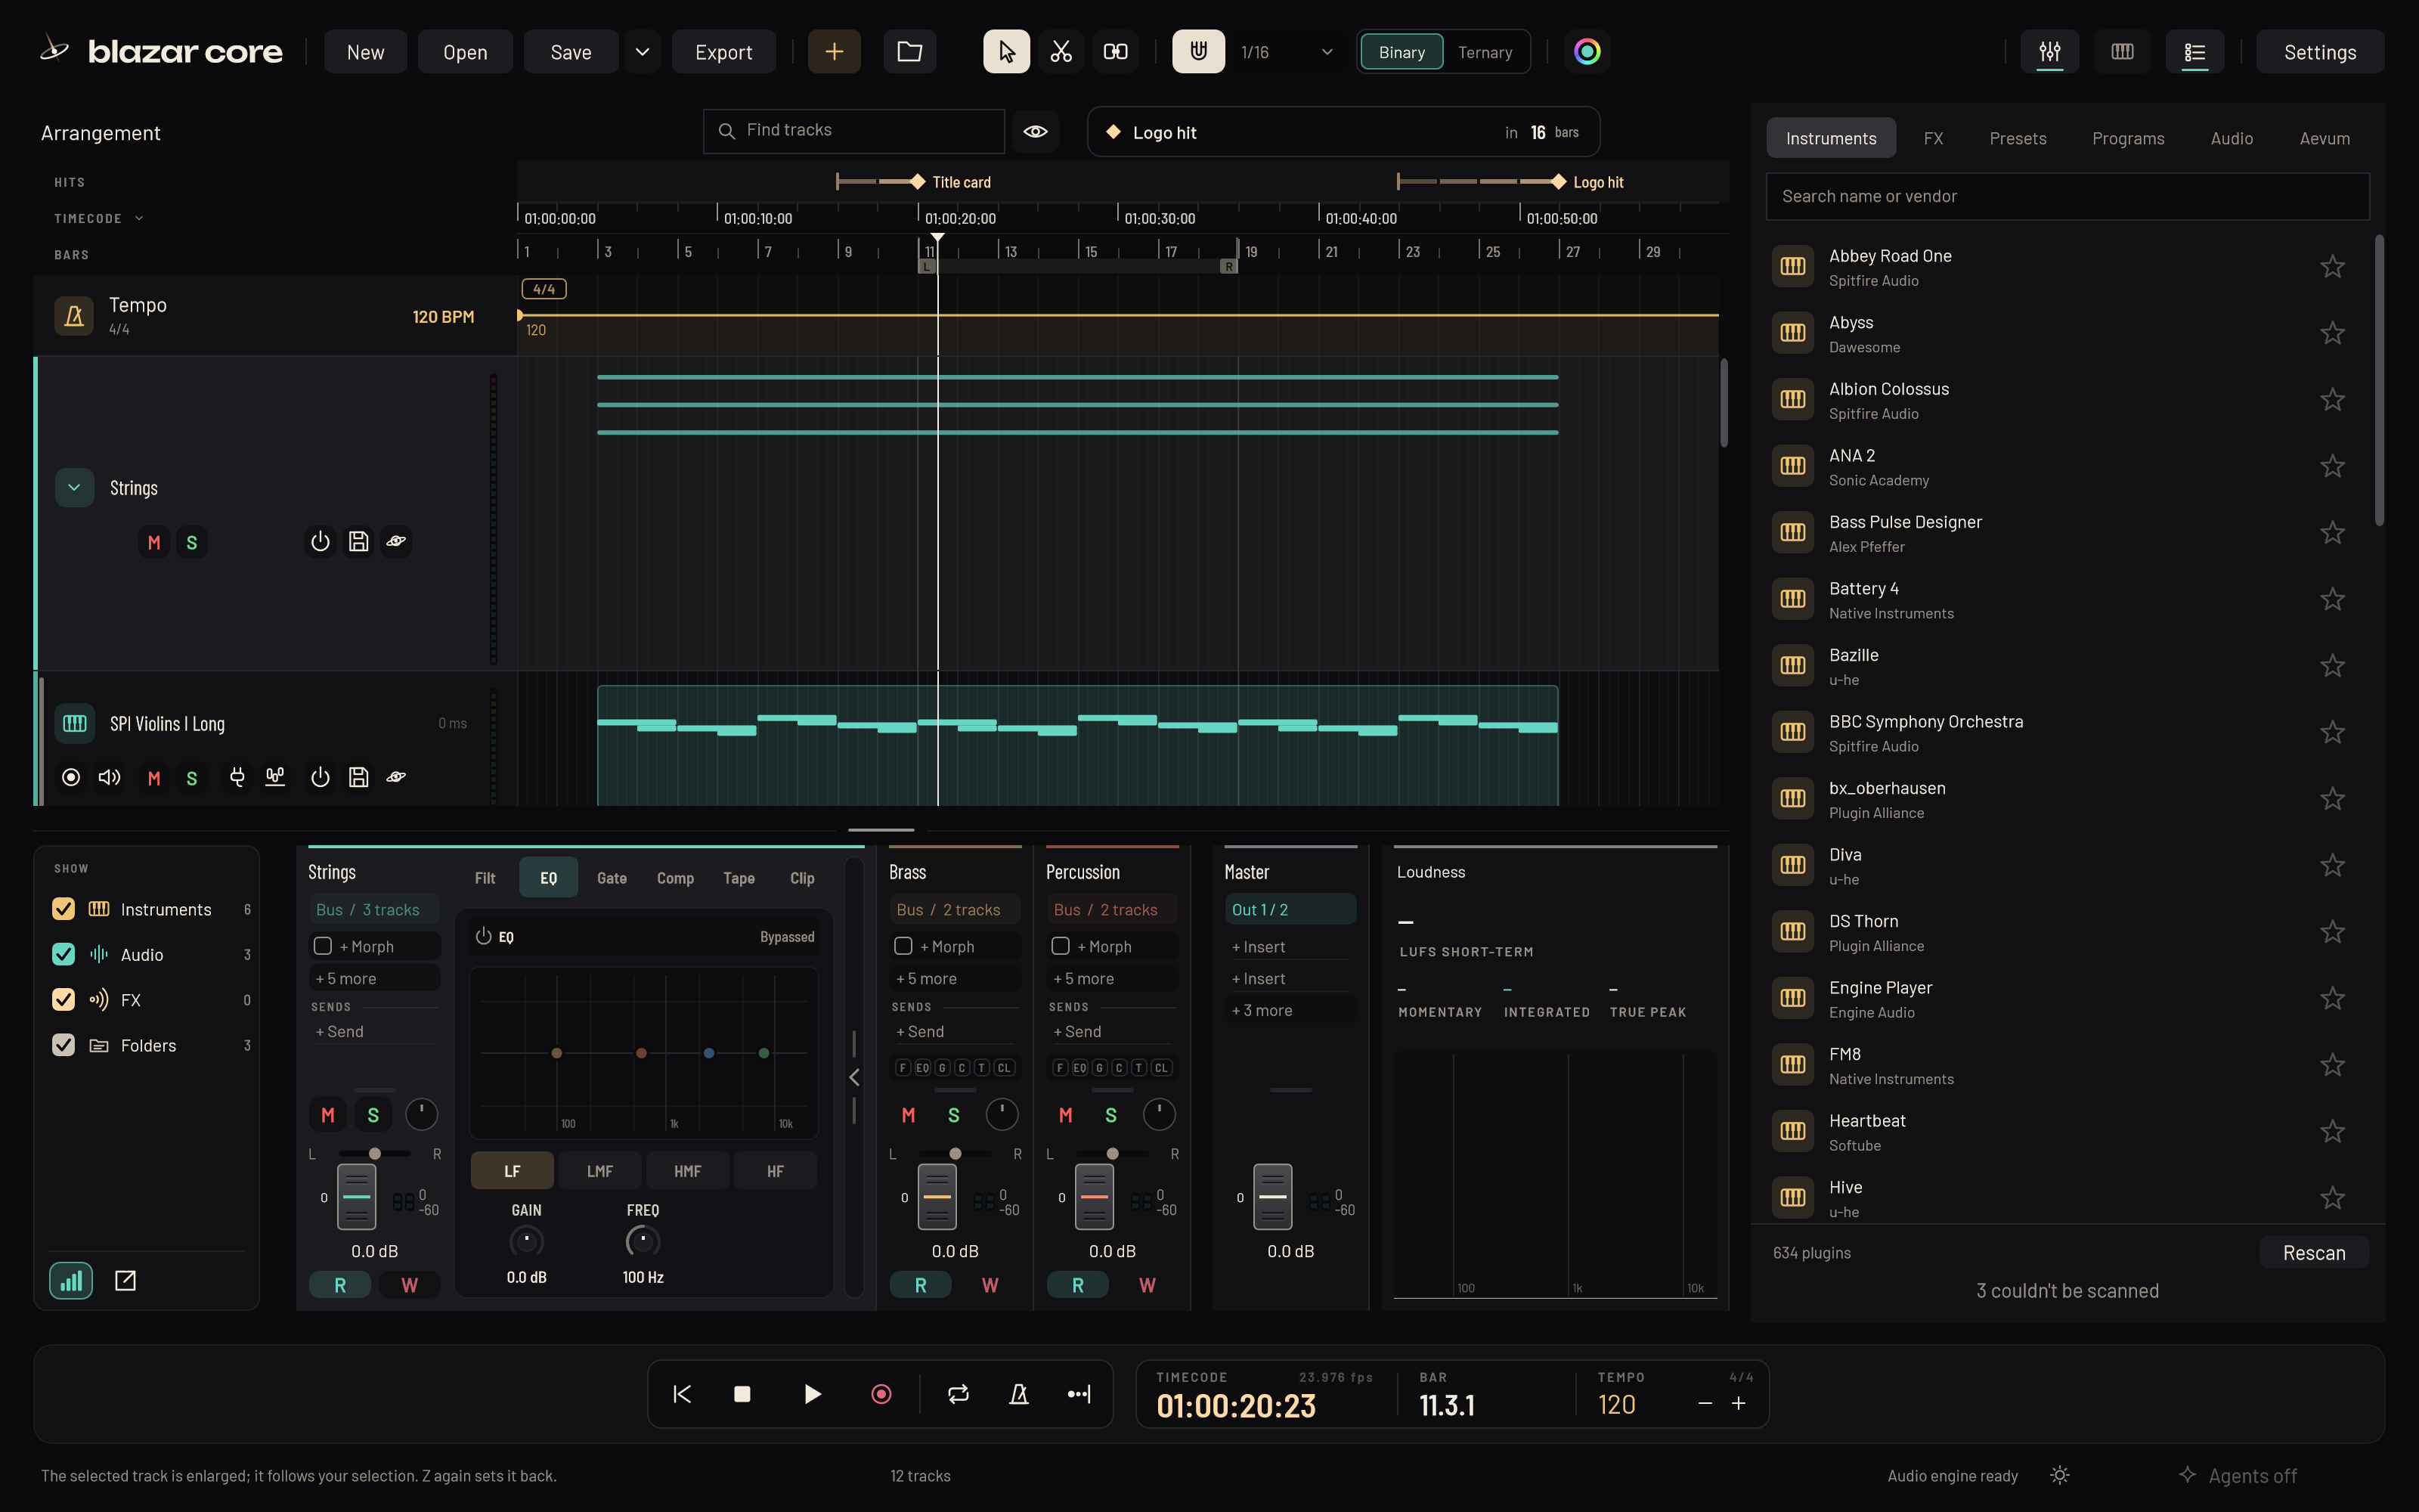Screen dimensions: 2419x1512
Task: Expand '+ 5 more' in Strings channel
Action: point(375,979)
